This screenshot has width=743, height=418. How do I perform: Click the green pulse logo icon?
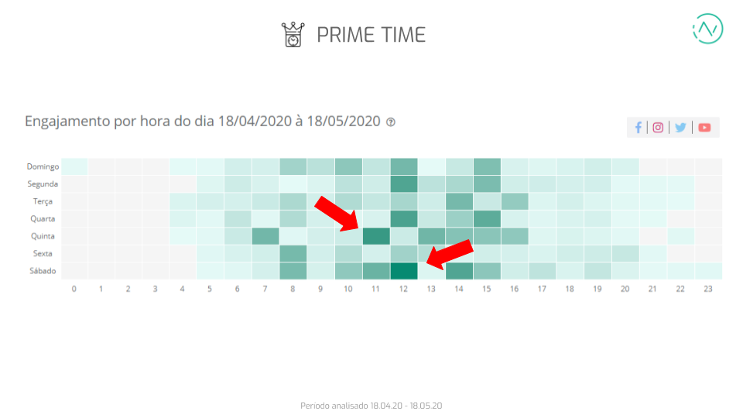click(x=708, y=29)
